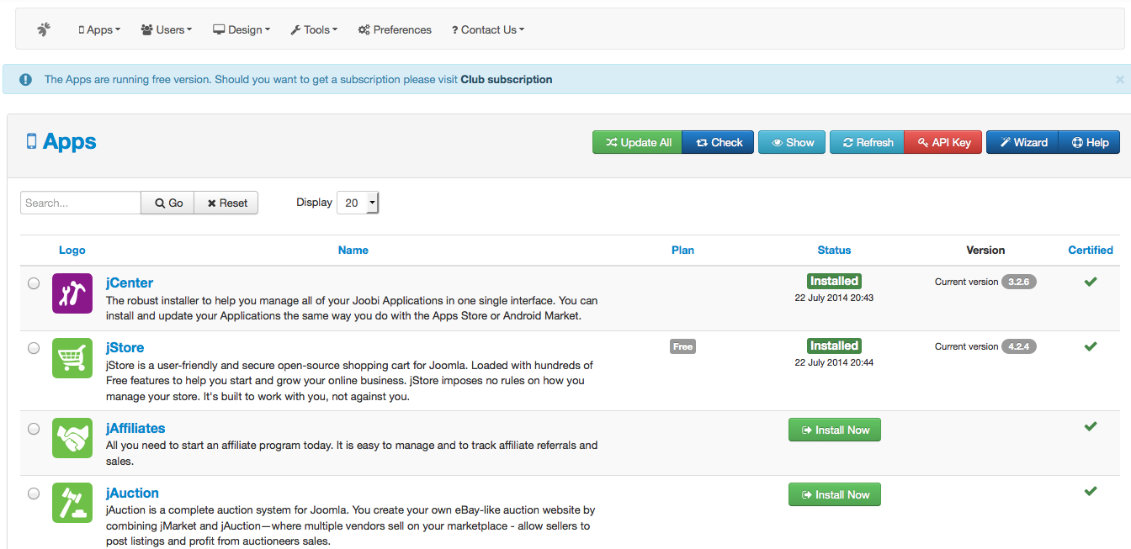
Task: Click the jStore certified checkmark
Action: click(1091, 346)
